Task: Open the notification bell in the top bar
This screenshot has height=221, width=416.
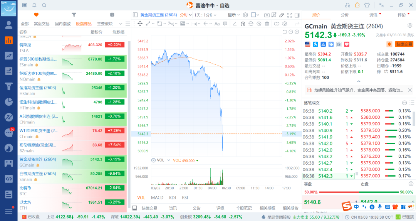Action: [x=35, y=5]
